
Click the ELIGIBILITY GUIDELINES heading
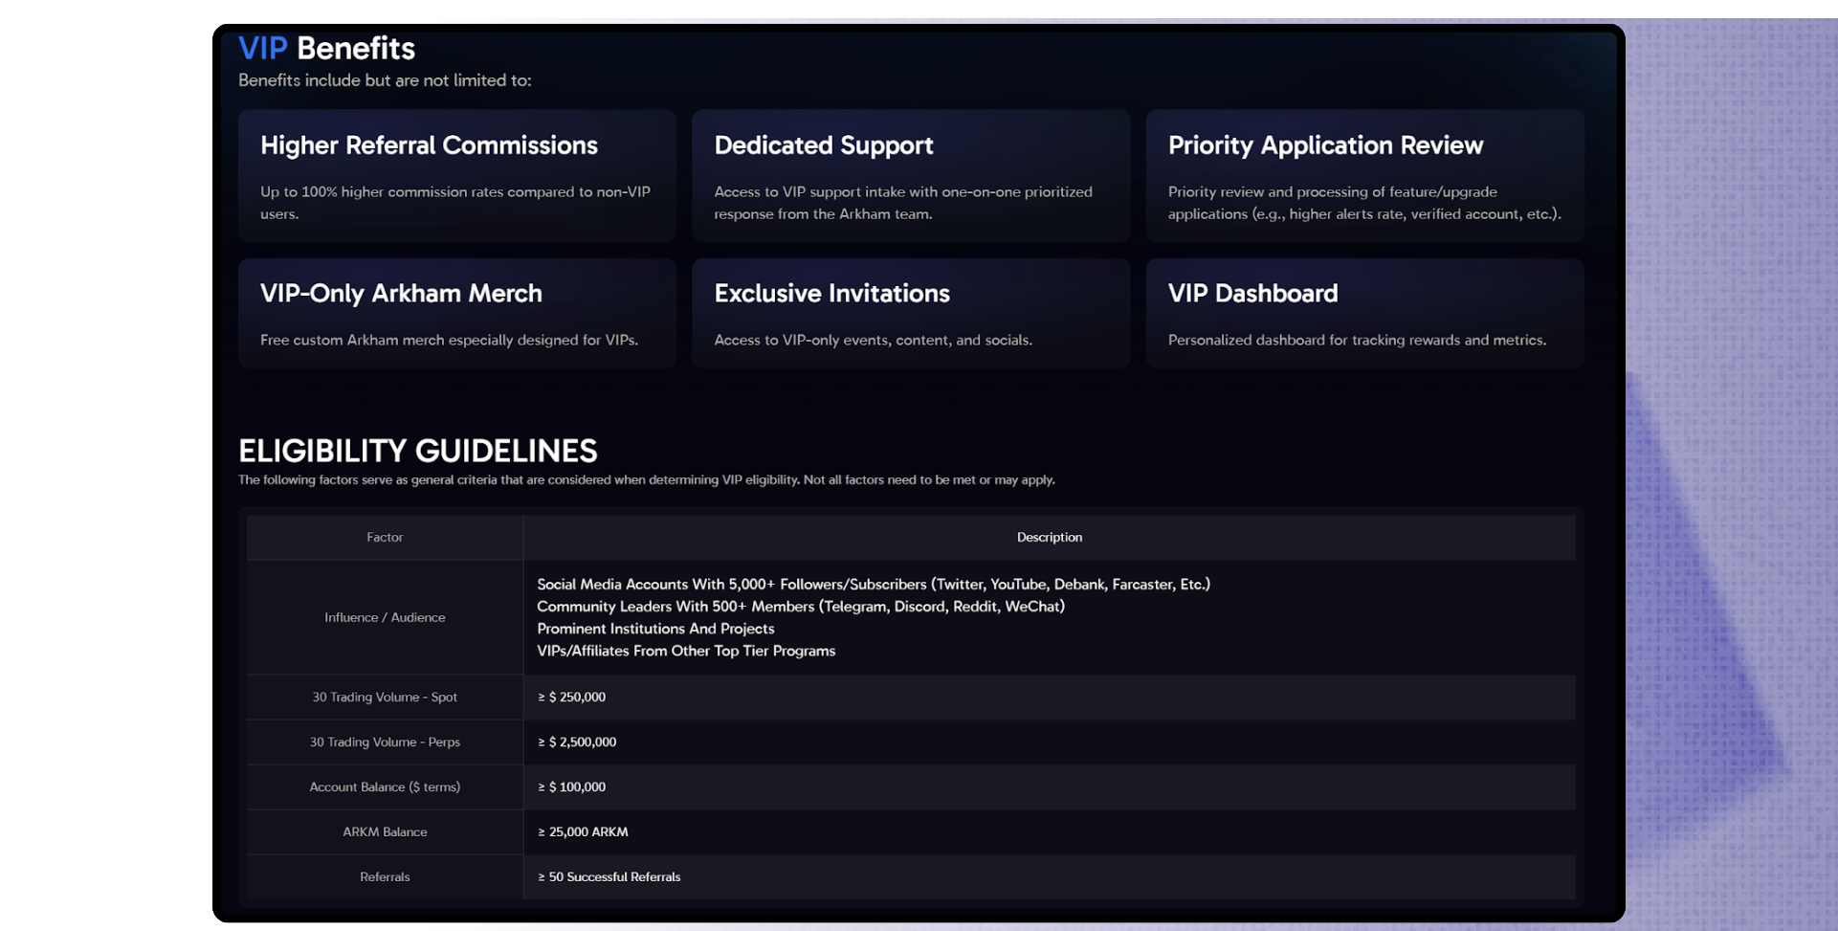417,451
